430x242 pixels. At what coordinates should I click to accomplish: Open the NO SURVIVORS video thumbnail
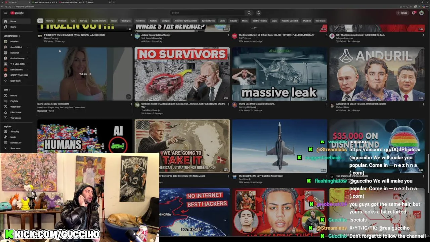[x=182, y=74]
